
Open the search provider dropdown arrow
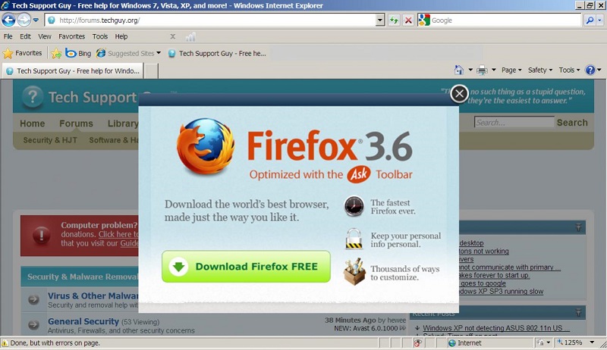599,20
